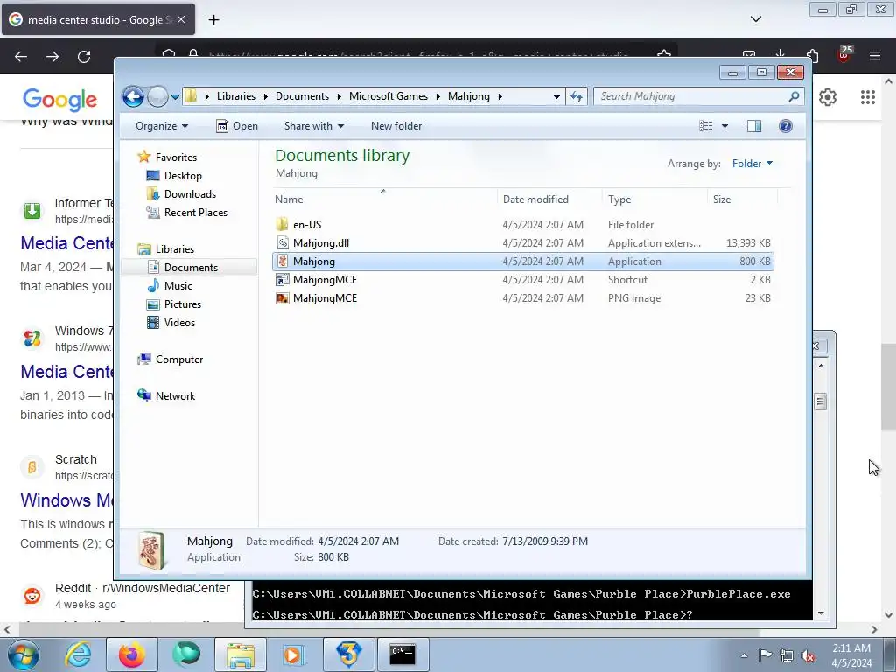The image size is (896, 672).
Task: Refresh the Mahjong folder view
Action: click(577, 96)
